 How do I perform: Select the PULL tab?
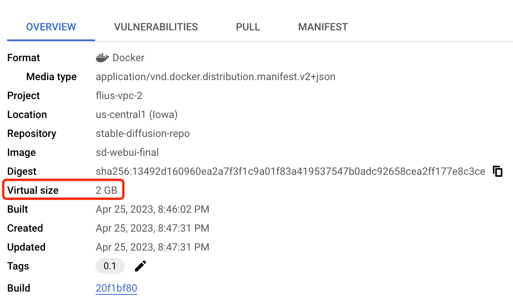[x=248, y=26]
